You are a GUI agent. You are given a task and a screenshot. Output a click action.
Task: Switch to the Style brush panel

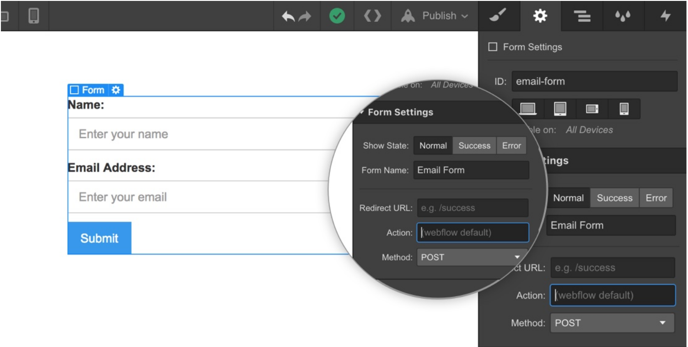(499, 16)
